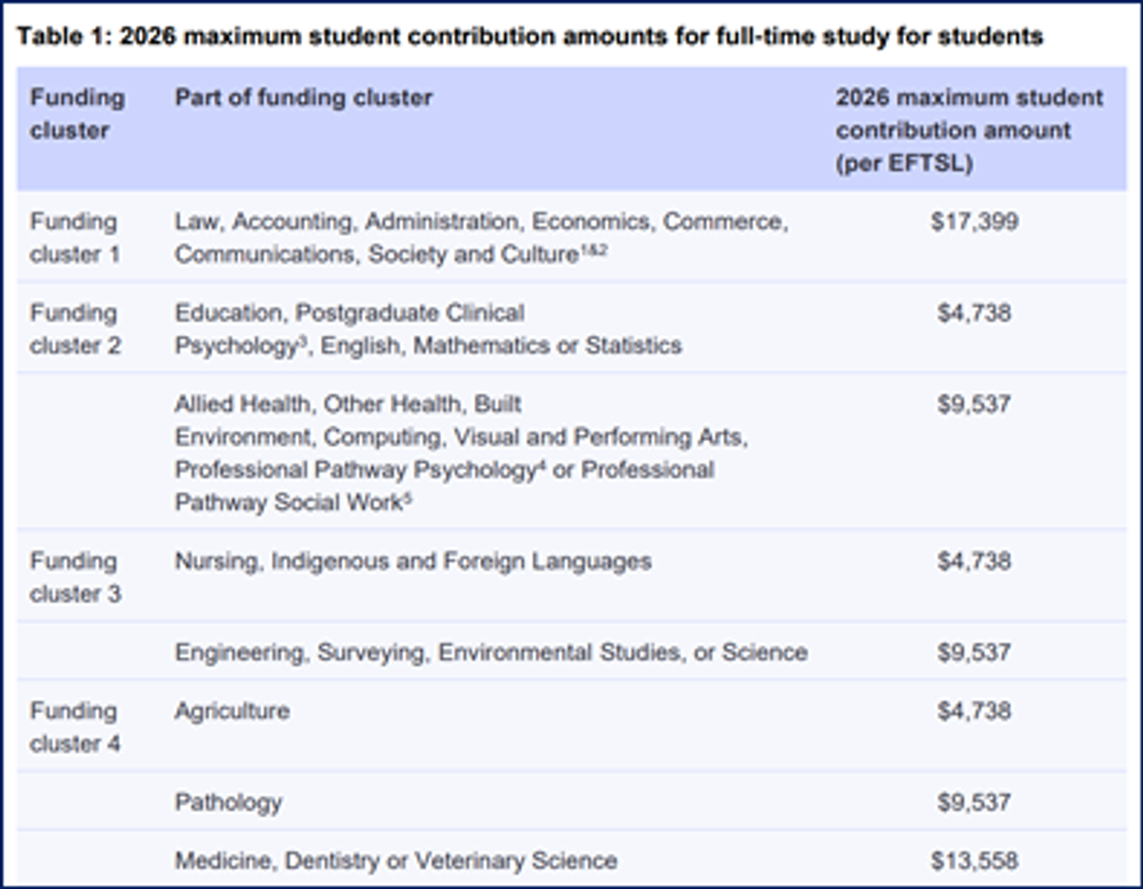Select the $13,558 amount for Medicine

coord(974,860)
